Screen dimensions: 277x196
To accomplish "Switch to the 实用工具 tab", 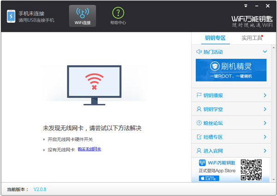I will pyautogui.click(x=252, y=38).
